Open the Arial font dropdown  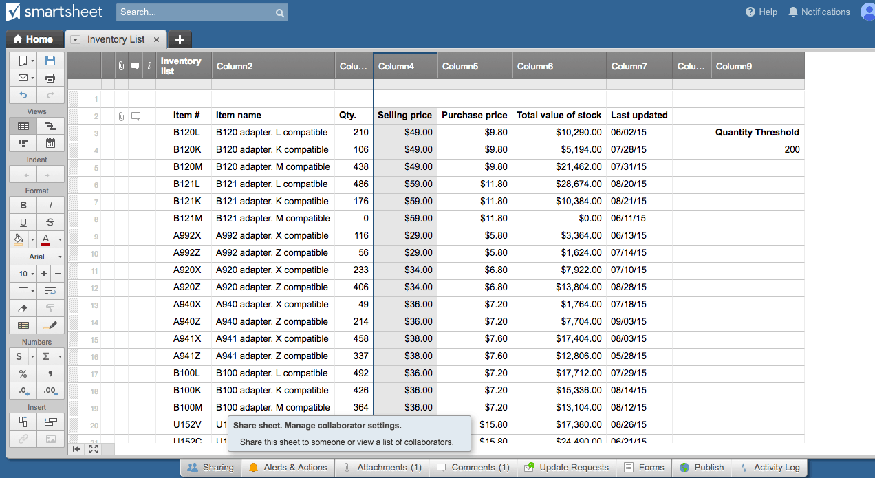coord(37,257)
